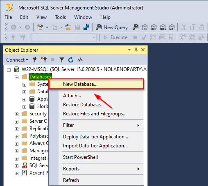
Task: Open the New Project dropdown arrow
Action: coord(47,27)
